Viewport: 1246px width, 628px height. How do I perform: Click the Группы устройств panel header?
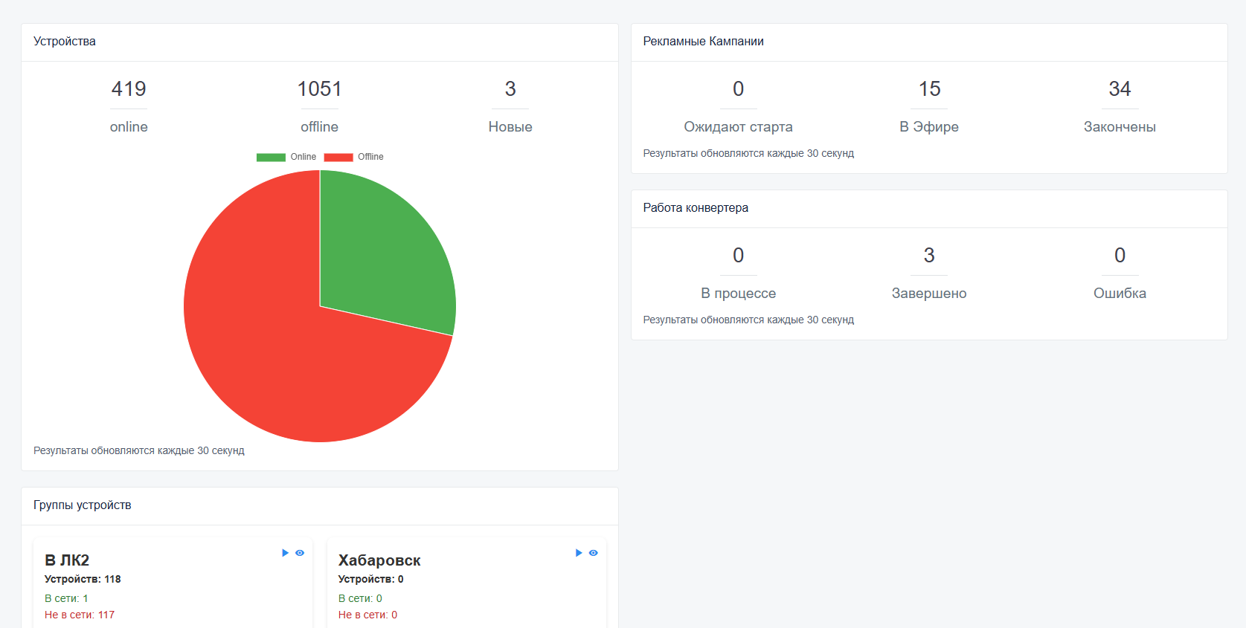(x=320, y=506)
